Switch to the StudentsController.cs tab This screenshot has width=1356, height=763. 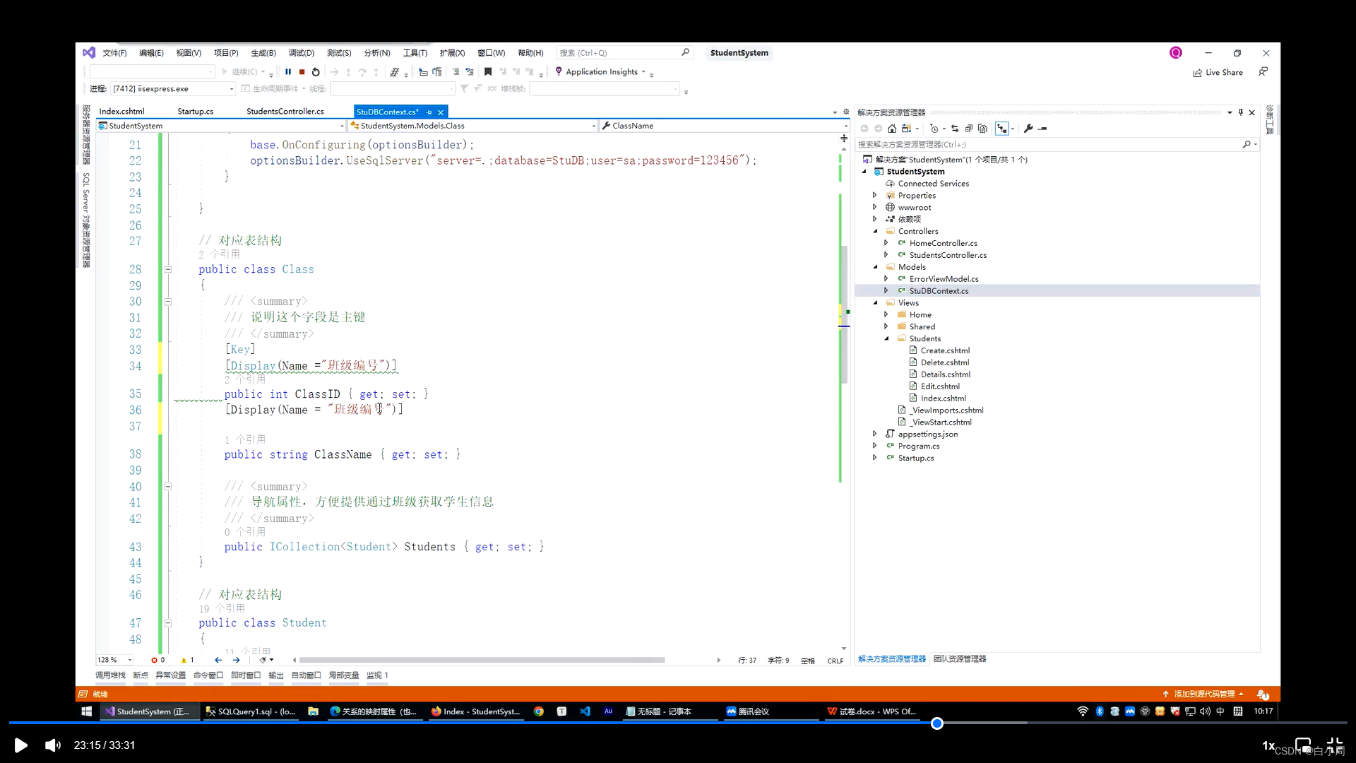click(x=285, y=112)
